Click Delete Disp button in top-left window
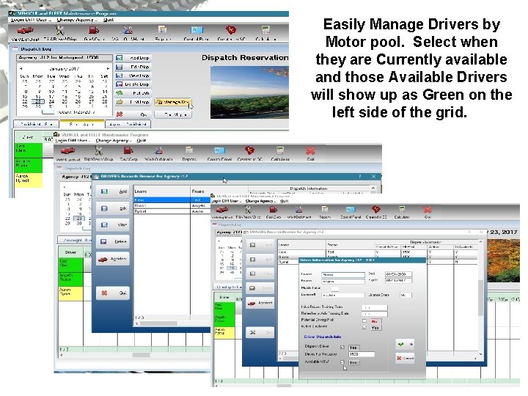The height and width of the screenshot is (396, 528). tap(133, 84)
